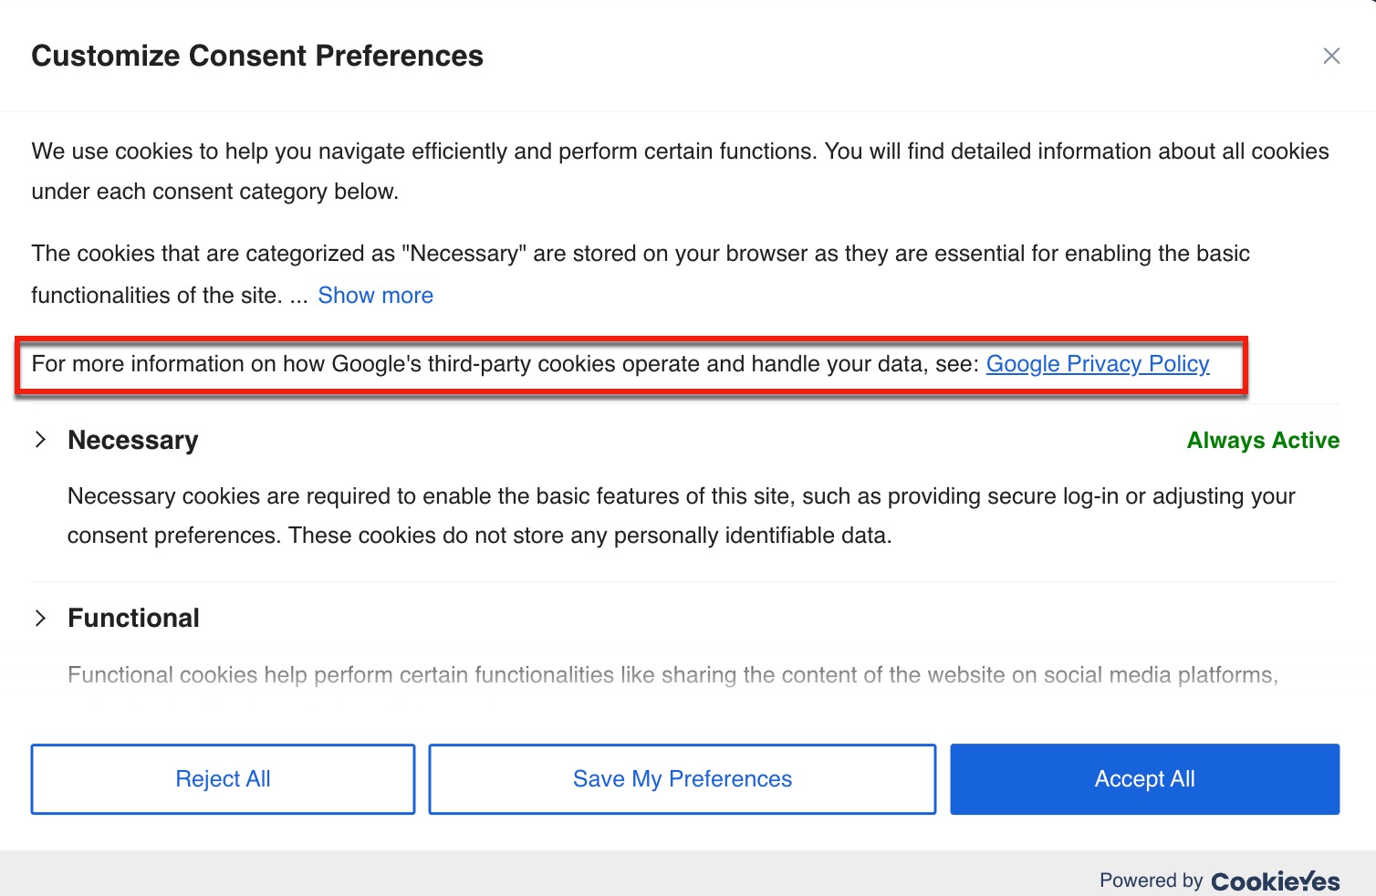Click the gray footer bar
The image size is (1376, 896).
(x=547, y=873)
